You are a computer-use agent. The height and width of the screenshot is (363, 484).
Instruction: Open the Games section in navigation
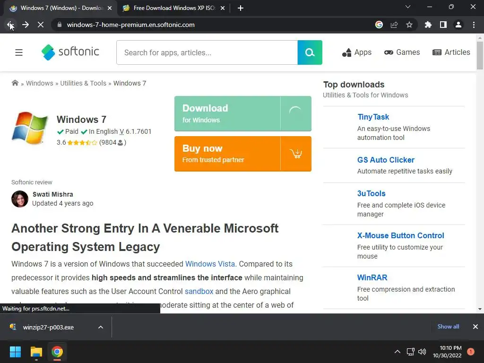(402, 52)
